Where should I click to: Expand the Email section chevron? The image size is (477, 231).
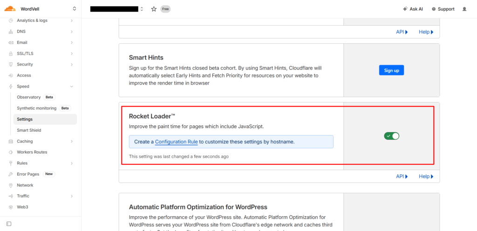(x=72, y=42)
